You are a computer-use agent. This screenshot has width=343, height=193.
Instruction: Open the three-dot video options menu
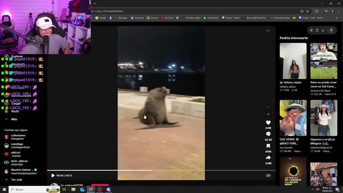coord(268,31)
